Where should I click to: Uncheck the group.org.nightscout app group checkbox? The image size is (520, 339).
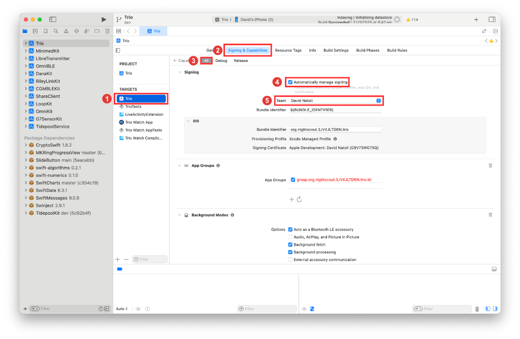293,180
